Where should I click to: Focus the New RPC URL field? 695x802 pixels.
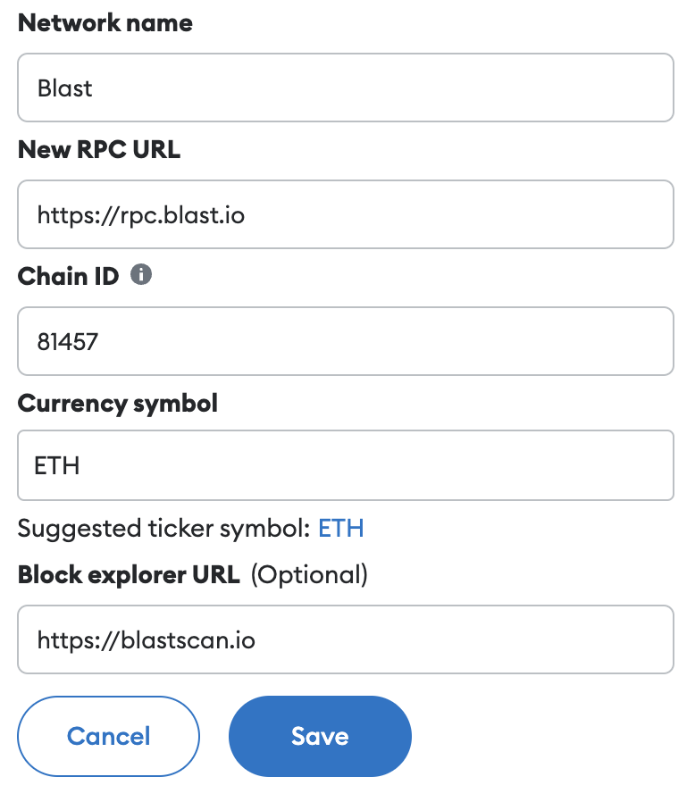pos(345,214)
